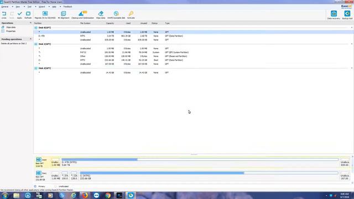
Task: Open the media player taskbar icon
Action: click(x=50, y=195)
